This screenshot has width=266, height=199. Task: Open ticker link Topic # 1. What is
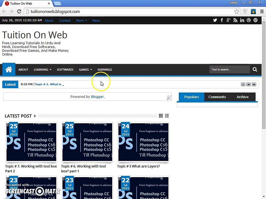coord(48,84)
